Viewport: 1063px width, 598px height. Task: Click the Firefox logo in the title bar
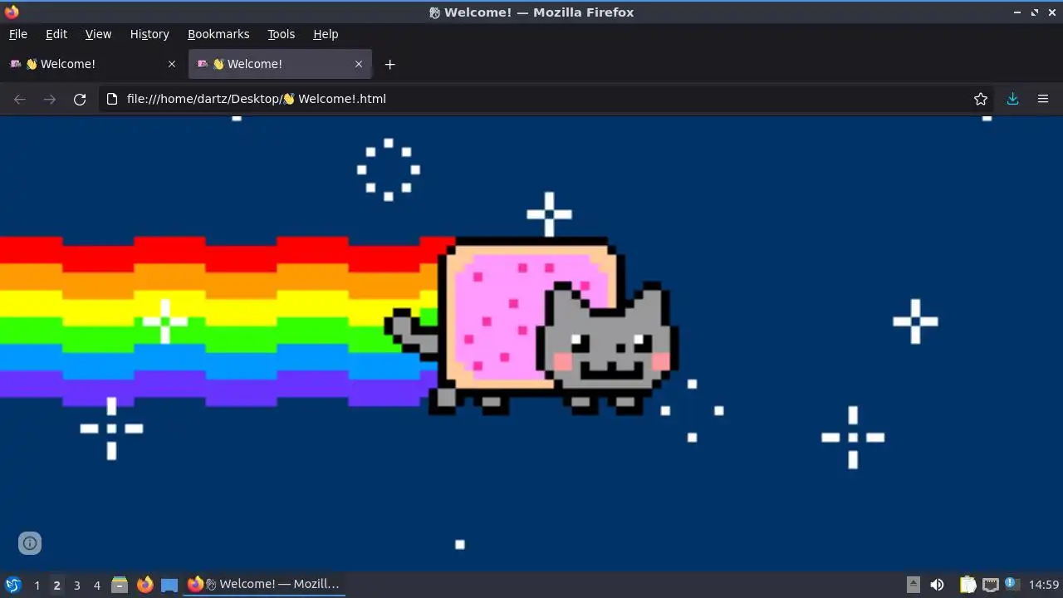[12, 12]
